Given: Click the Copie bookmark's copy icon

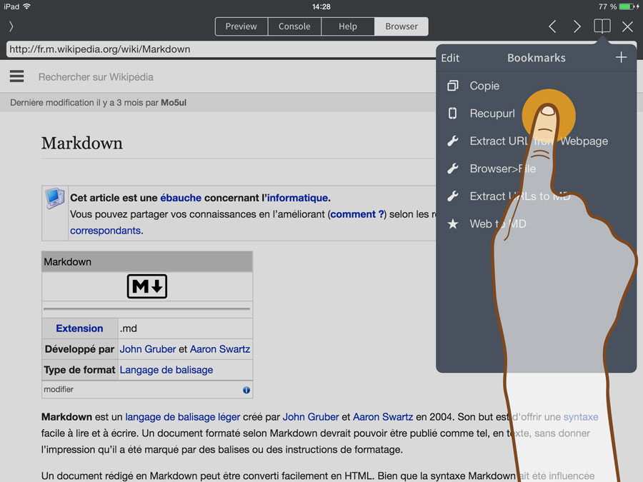Looking at the screenshot, I should (453, 86).
